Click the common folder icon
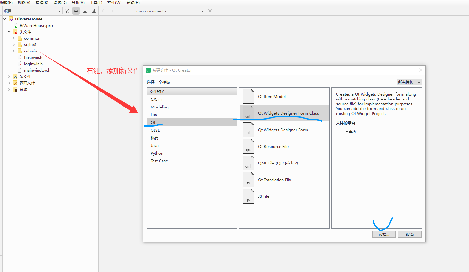 click(x=20, y=38)
